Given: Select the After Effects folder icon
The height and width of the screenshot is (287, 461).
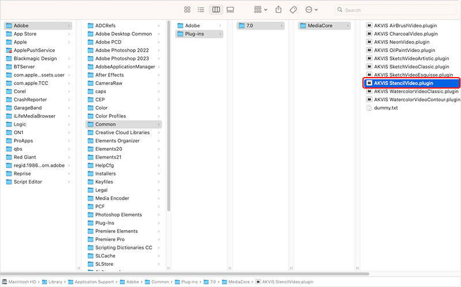Looking at the screenshot, I should 90,75.
